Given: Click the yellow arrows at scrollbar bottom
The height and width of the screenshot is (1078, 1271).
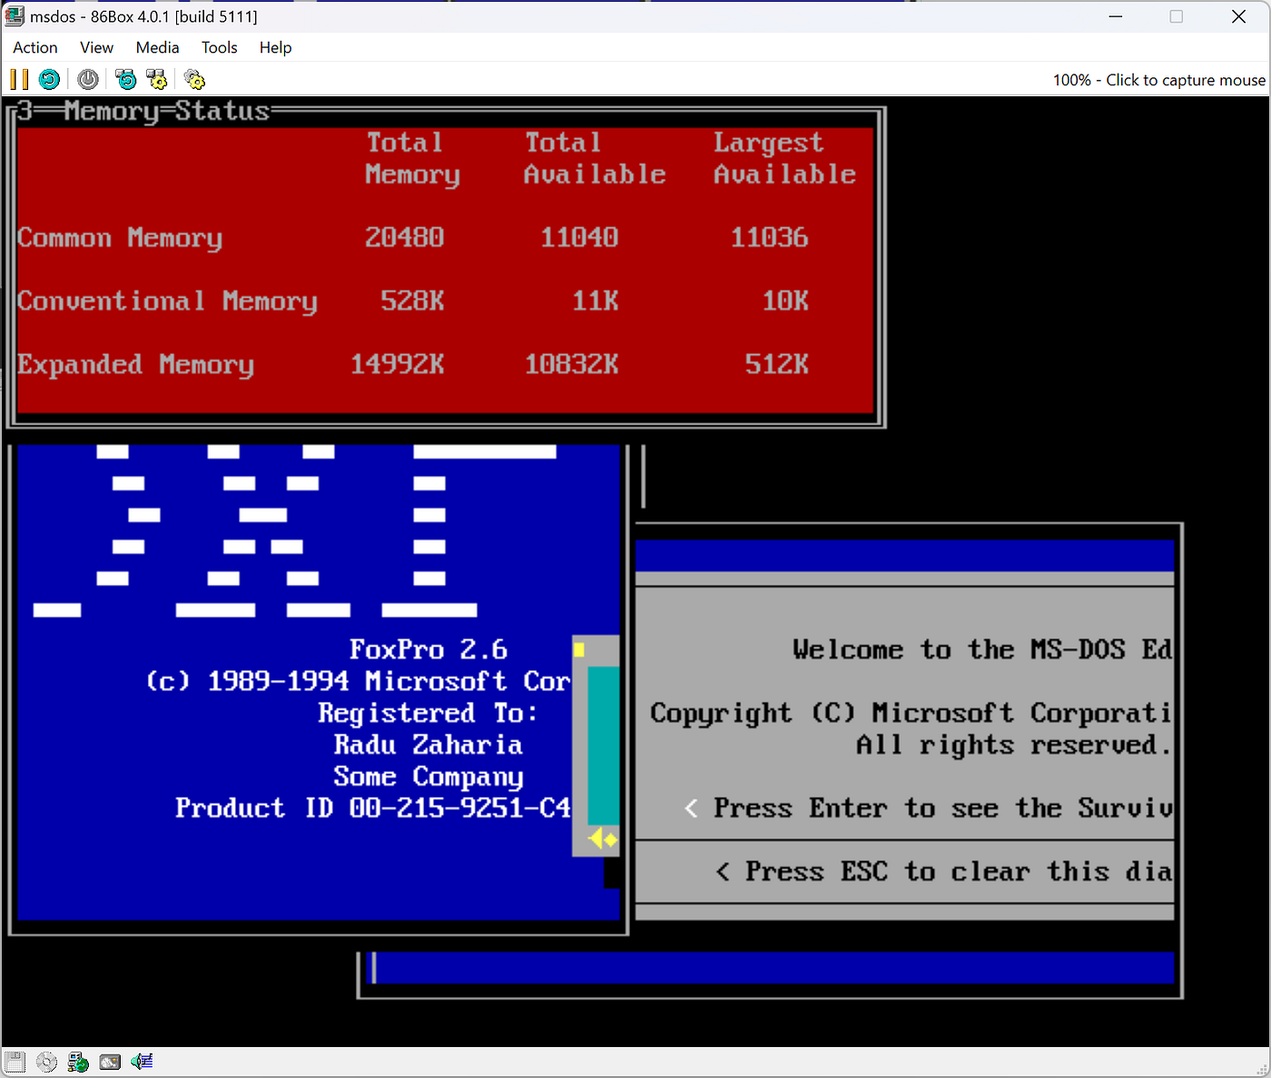Looking at the screenshot, I should pyautogui.click(x=603, y=839).
